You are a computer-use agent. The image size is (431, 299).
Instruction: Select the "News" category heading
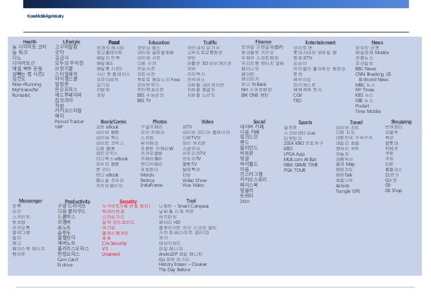(x=377, y=43)
